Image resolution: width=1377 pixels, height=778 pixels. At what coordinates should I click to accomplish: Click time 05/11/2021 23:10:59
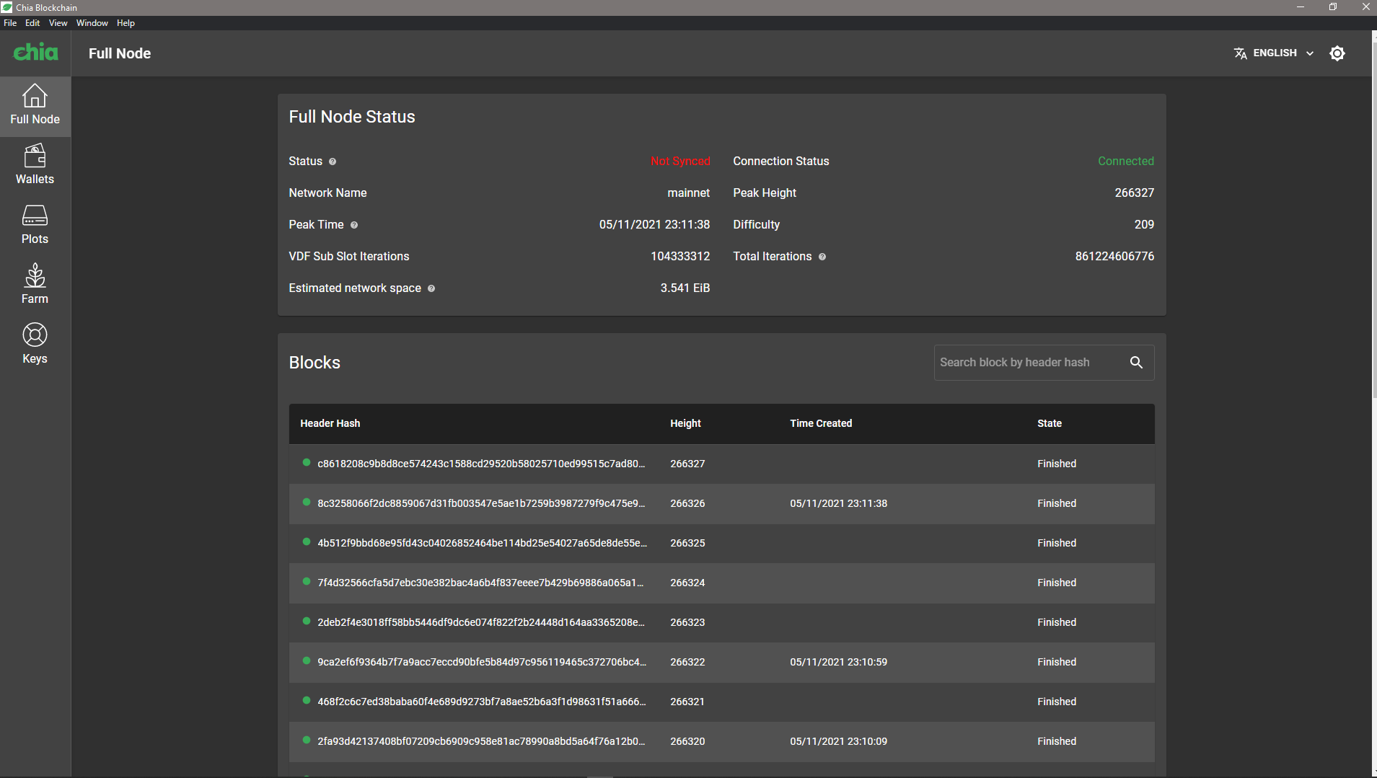click(x=838, y=662)
